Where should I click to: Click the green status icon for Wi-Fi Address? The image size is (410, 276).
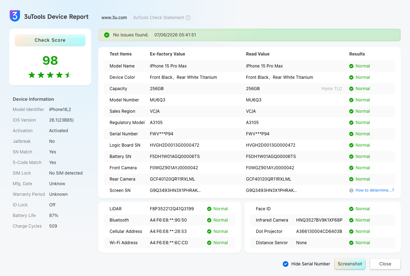point(209,243)
